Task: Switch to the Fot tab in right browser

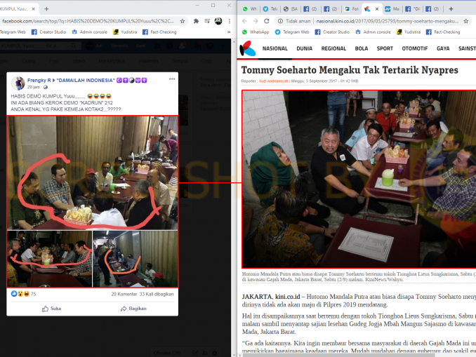Action: 352,9
